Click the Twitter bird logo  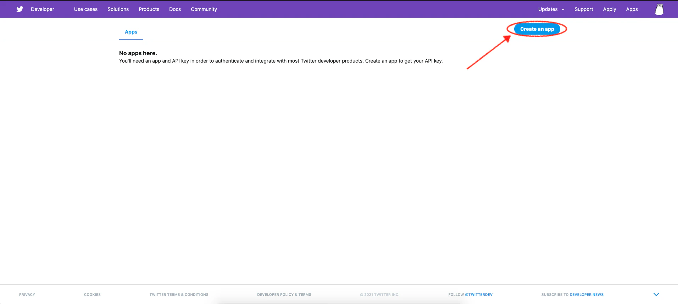click(20, 9)
